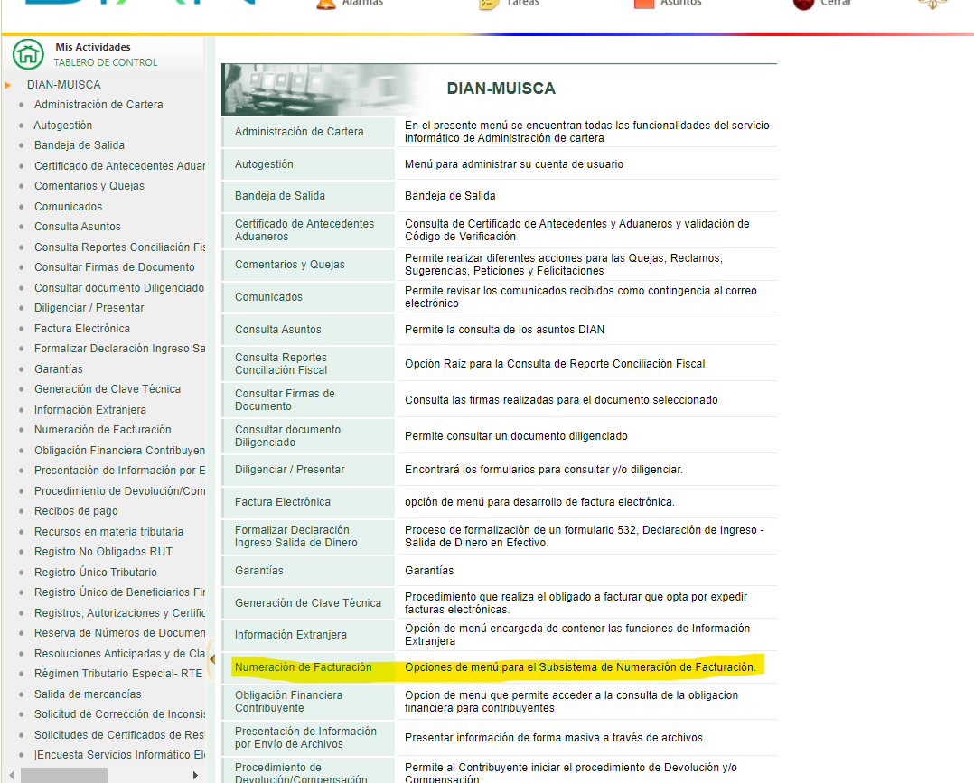This screenshot has width=974, height=783.
Task: Open Comentarios y Quejas main menu entry
Action: point(289,264)
